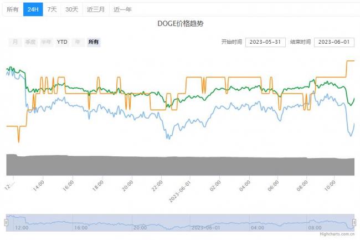This screenshot has width=360, height=240.
Task: Click the highlighted 所有 range selector button
Action: tap(94, 42)
